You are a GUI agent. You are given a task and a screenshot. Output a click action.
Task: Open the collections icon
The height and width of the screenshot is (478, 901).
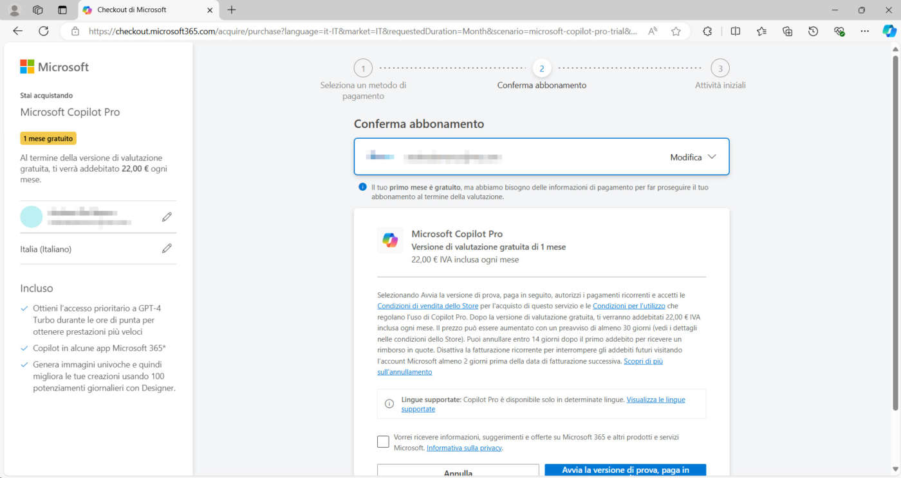coord(787,31)
